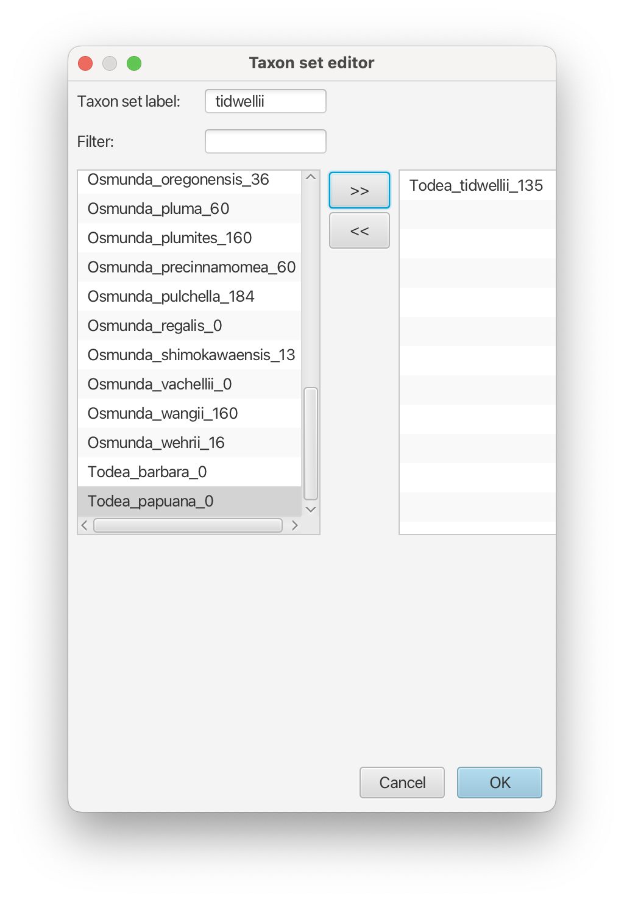
Task: Select Todea_tidwellii_135 in the right list
Action: (x=477, y=185)
